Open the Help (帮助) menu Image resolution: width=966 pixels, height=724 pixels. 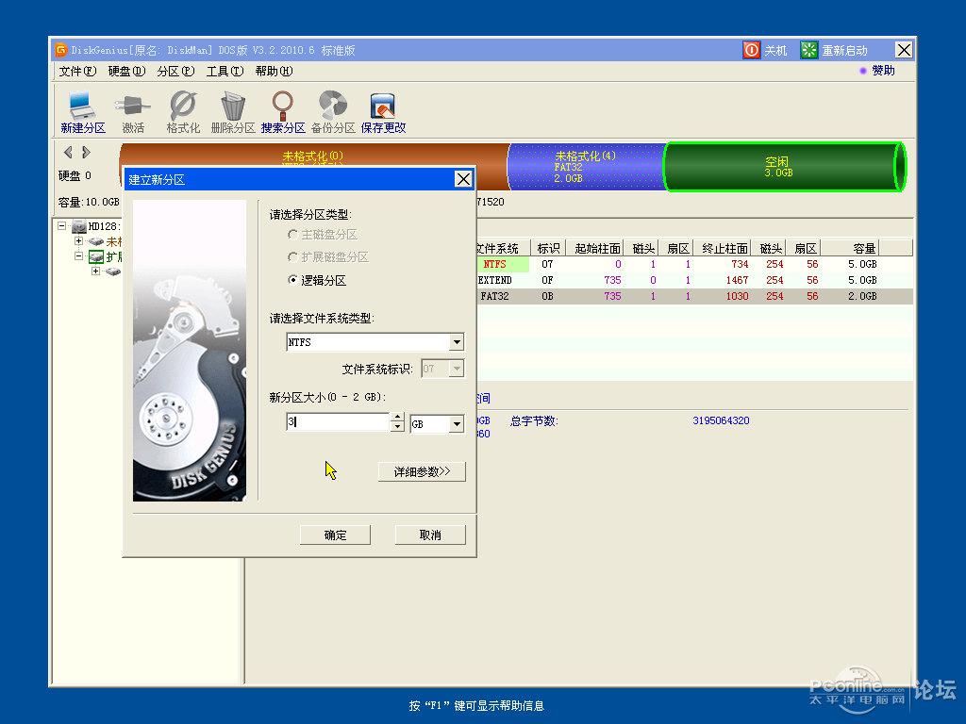click(x=275, y=72)
